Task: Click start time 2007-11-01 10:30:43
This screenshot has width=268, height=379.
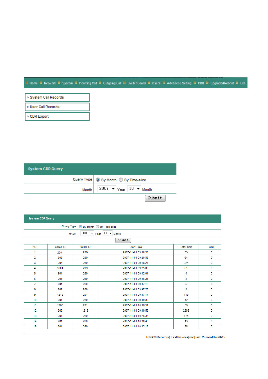Action: coord(135,321)
